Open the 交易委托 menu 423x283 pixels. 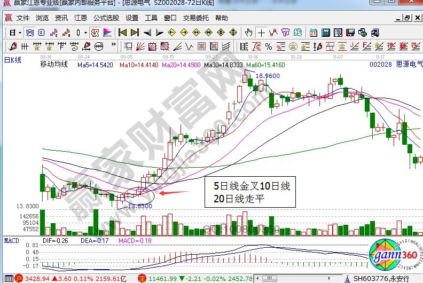(196, 18)
